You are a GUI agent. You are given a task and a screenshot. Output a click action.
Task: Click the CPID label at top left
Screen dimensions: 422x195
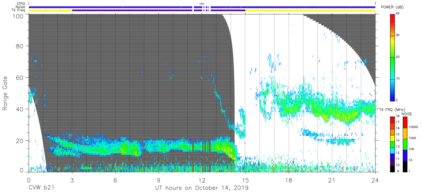21,4
